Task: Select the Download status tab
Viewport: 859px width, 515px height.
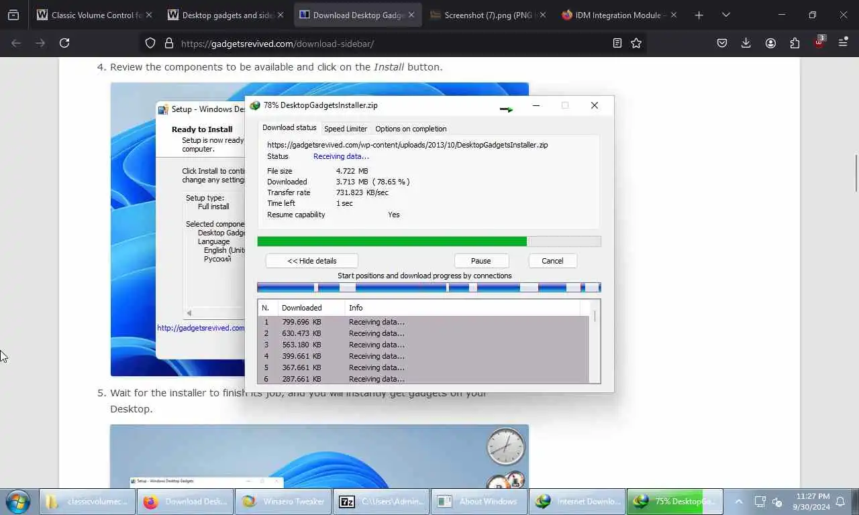Action: [289, 127]
